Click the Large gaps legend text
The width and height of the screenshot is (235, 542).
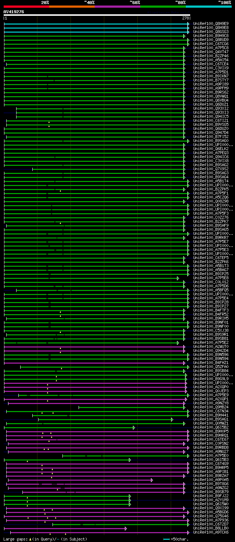45,539
